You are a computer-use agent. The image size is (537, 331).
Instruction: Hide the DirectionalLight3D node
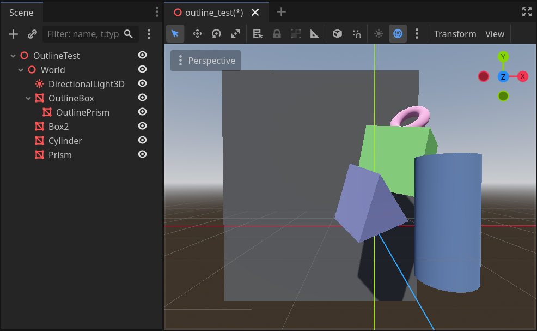[x=143, y=83]
